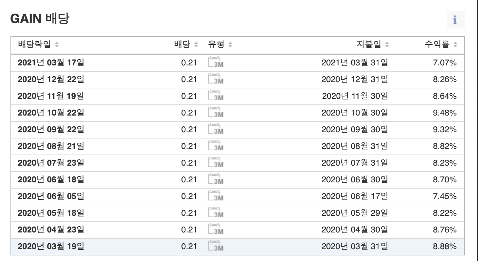Select ex-dividend date 2020년 07월 23일
Viewport: 478px width, 261px height.
pos(51,163)
